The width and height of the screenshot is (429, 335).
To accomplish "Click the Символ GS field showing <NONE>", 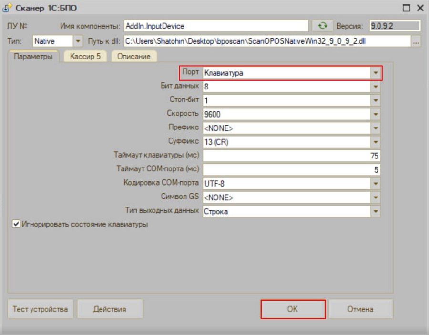I will (x=287, y=197).
